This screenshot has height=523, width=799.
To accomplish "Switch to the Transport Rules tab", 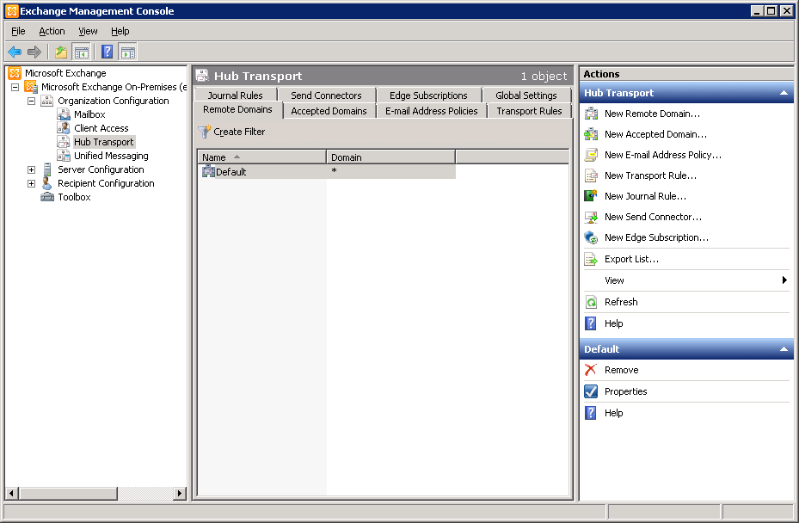I will 530,111.
